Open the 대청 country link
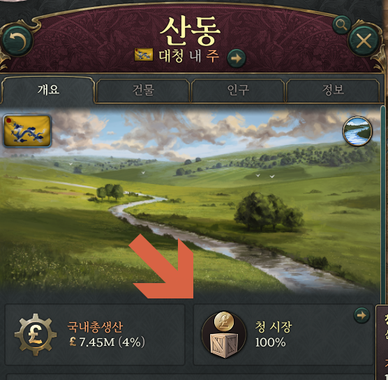This screenshot has height=380, width=388. pos(171,56)
